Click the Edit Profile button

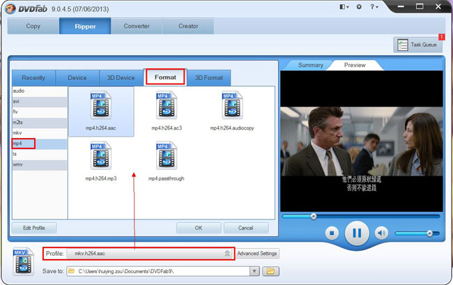coord(34,228)
